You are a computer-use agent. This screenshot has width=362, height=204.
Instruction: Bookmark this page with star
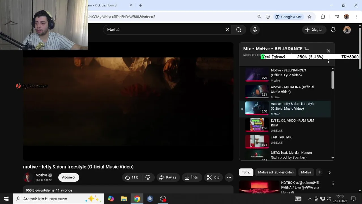coord(310,17)
